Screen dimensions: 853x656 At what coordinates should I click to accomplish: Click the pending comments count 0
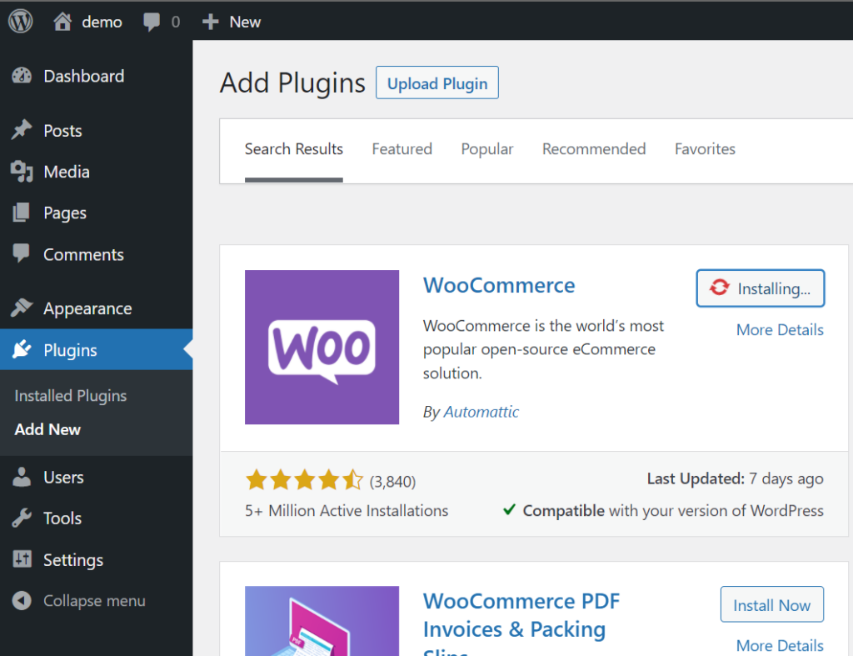click(175, 23)
